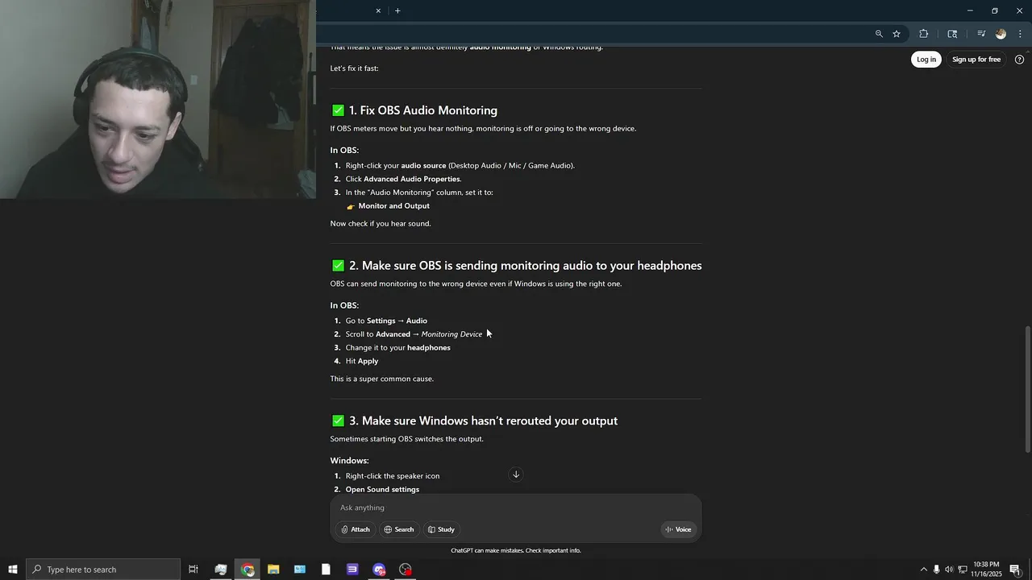Open the media controls icon
This screenshot has width=1032, height=580.
click(981, 34)
